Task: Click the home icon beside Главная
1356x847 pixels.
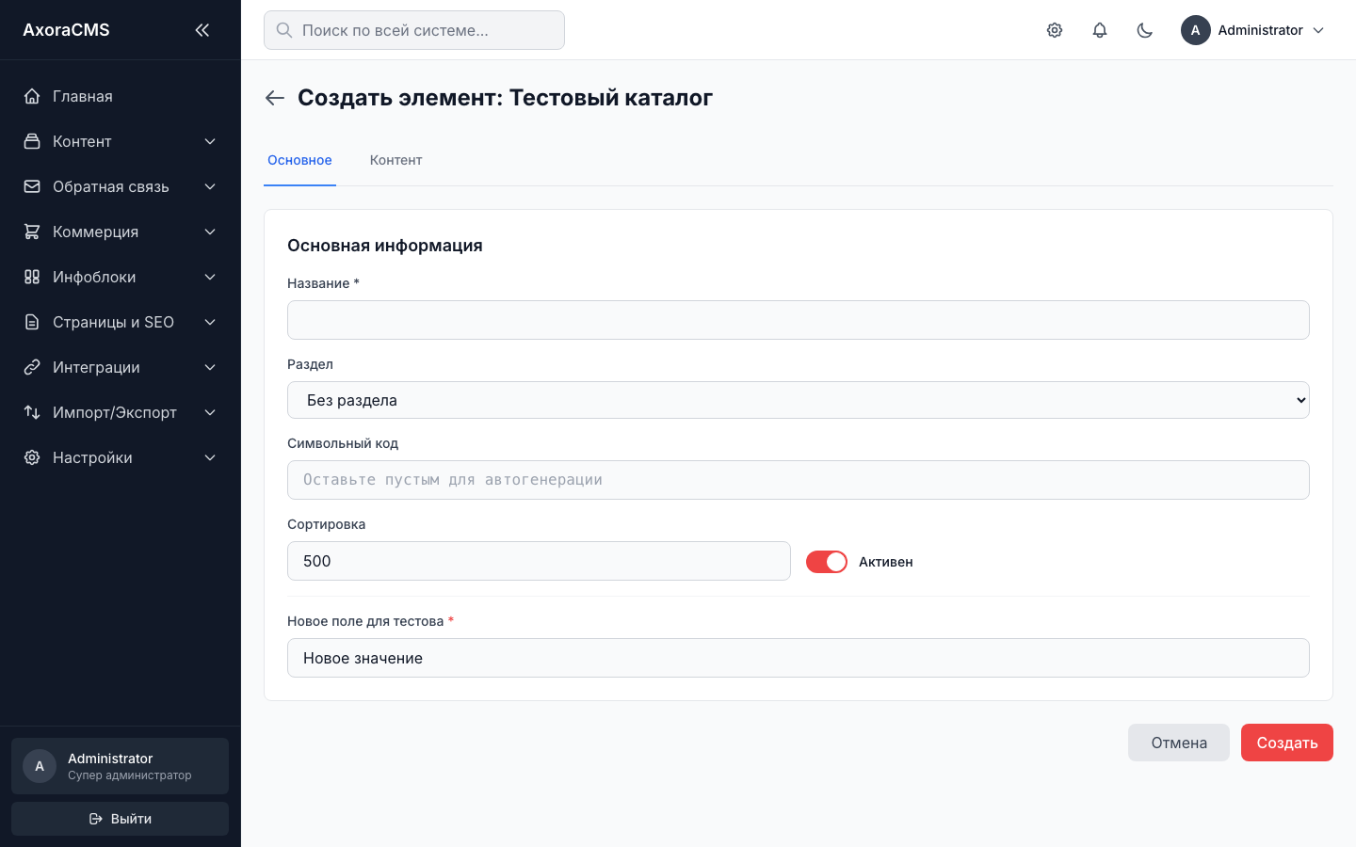Action: pos(32,96)
